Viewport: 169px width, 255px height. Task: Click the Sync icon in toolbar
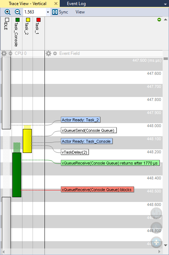pos(55,12)
